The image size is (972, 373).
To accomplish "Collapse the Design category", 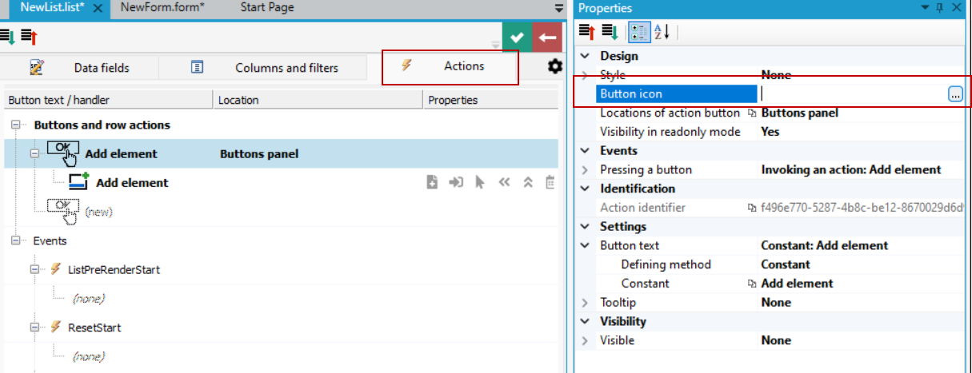I will (x=584, y=56).
